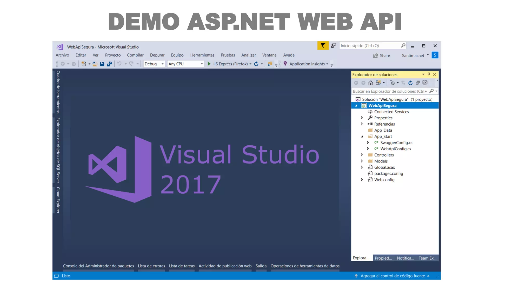Viewport: 532px width, 299px height.
Task: Expand the Controllers folder
Action: (362, 155)
